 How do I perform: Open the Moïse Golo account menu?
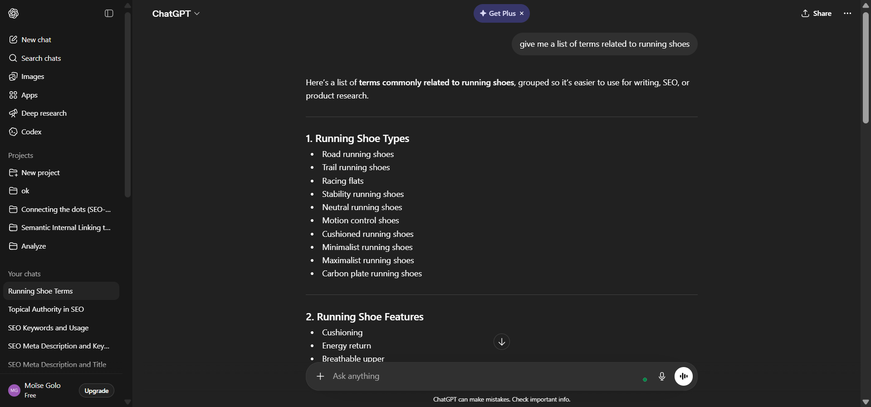43,390
